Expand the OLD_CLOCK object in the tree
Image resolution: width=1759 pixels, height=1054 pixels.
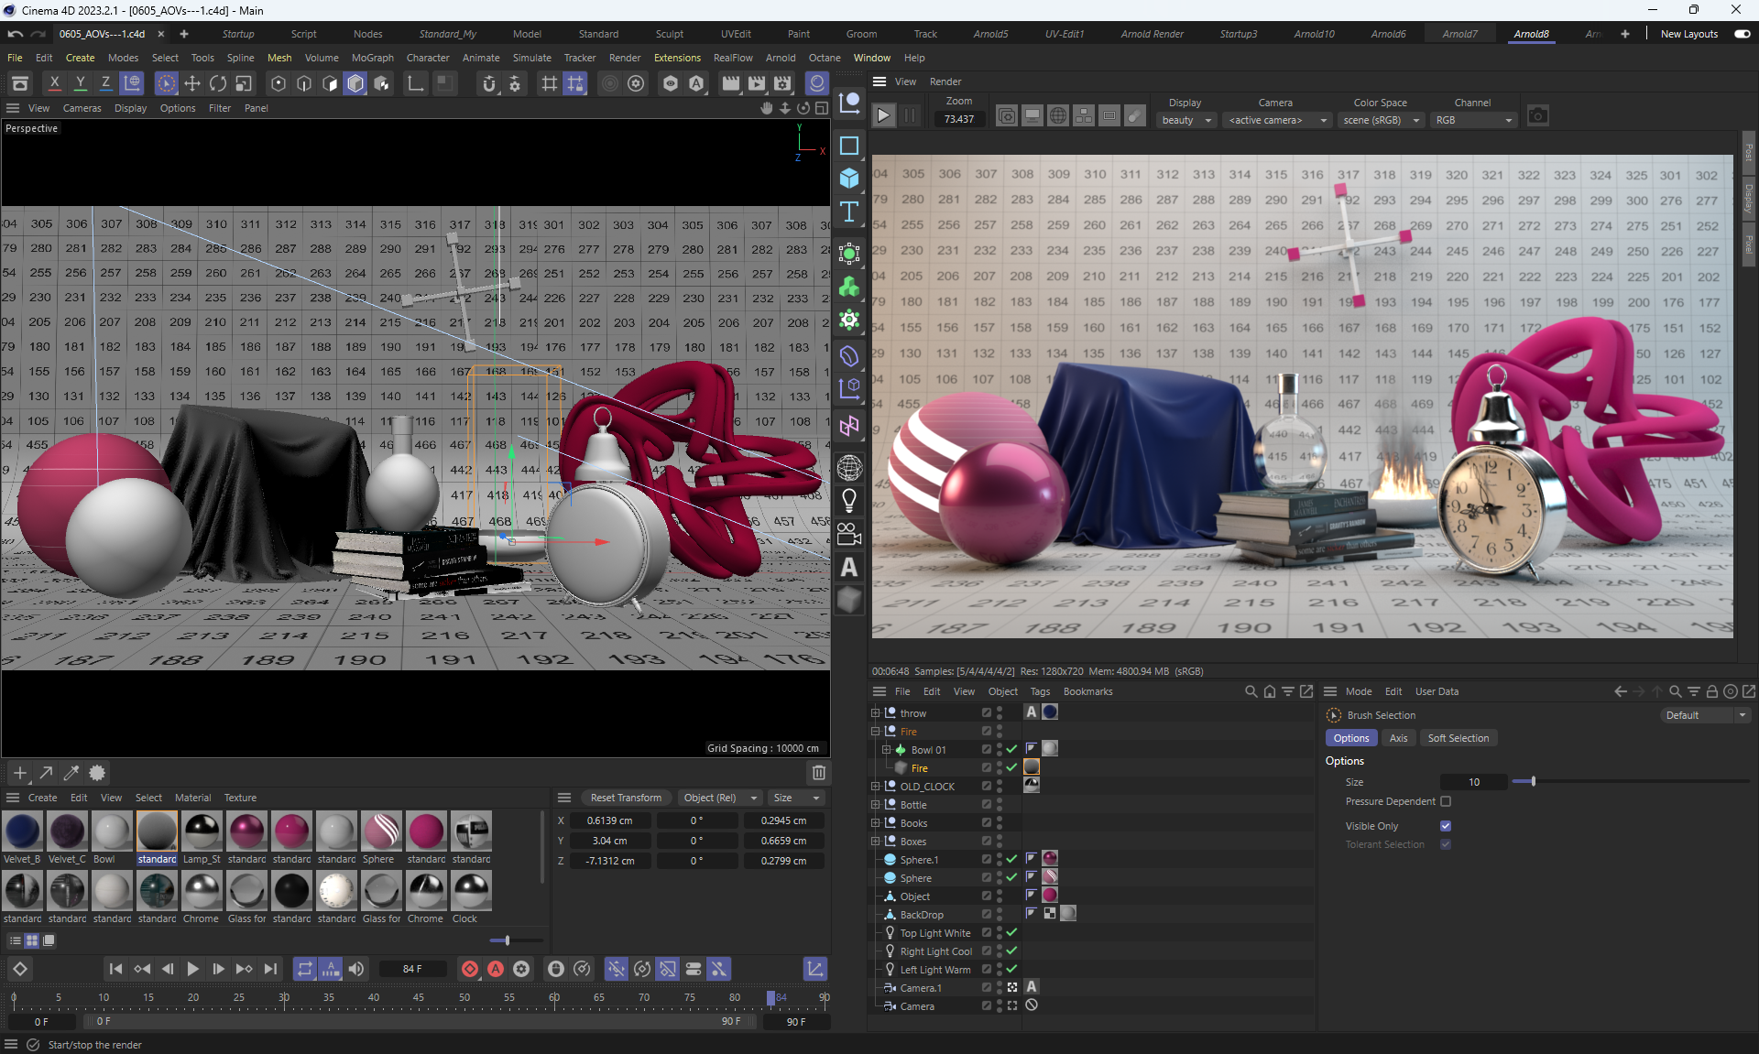[875, 786]
